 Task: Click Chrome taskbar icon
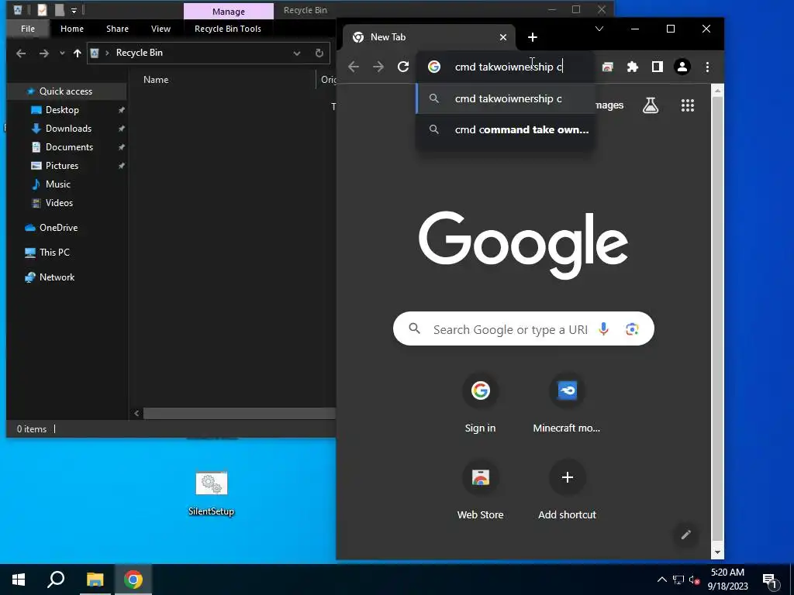(133, 580)
